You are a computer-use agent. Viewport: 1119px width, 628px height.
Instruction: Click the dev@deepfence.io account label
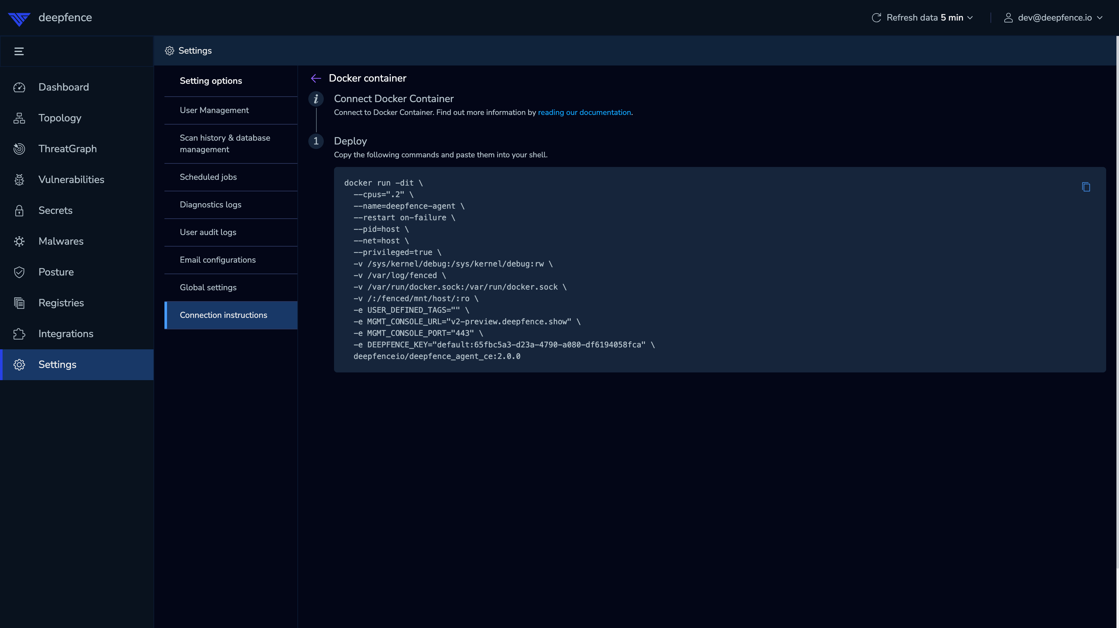[1055, 18]
